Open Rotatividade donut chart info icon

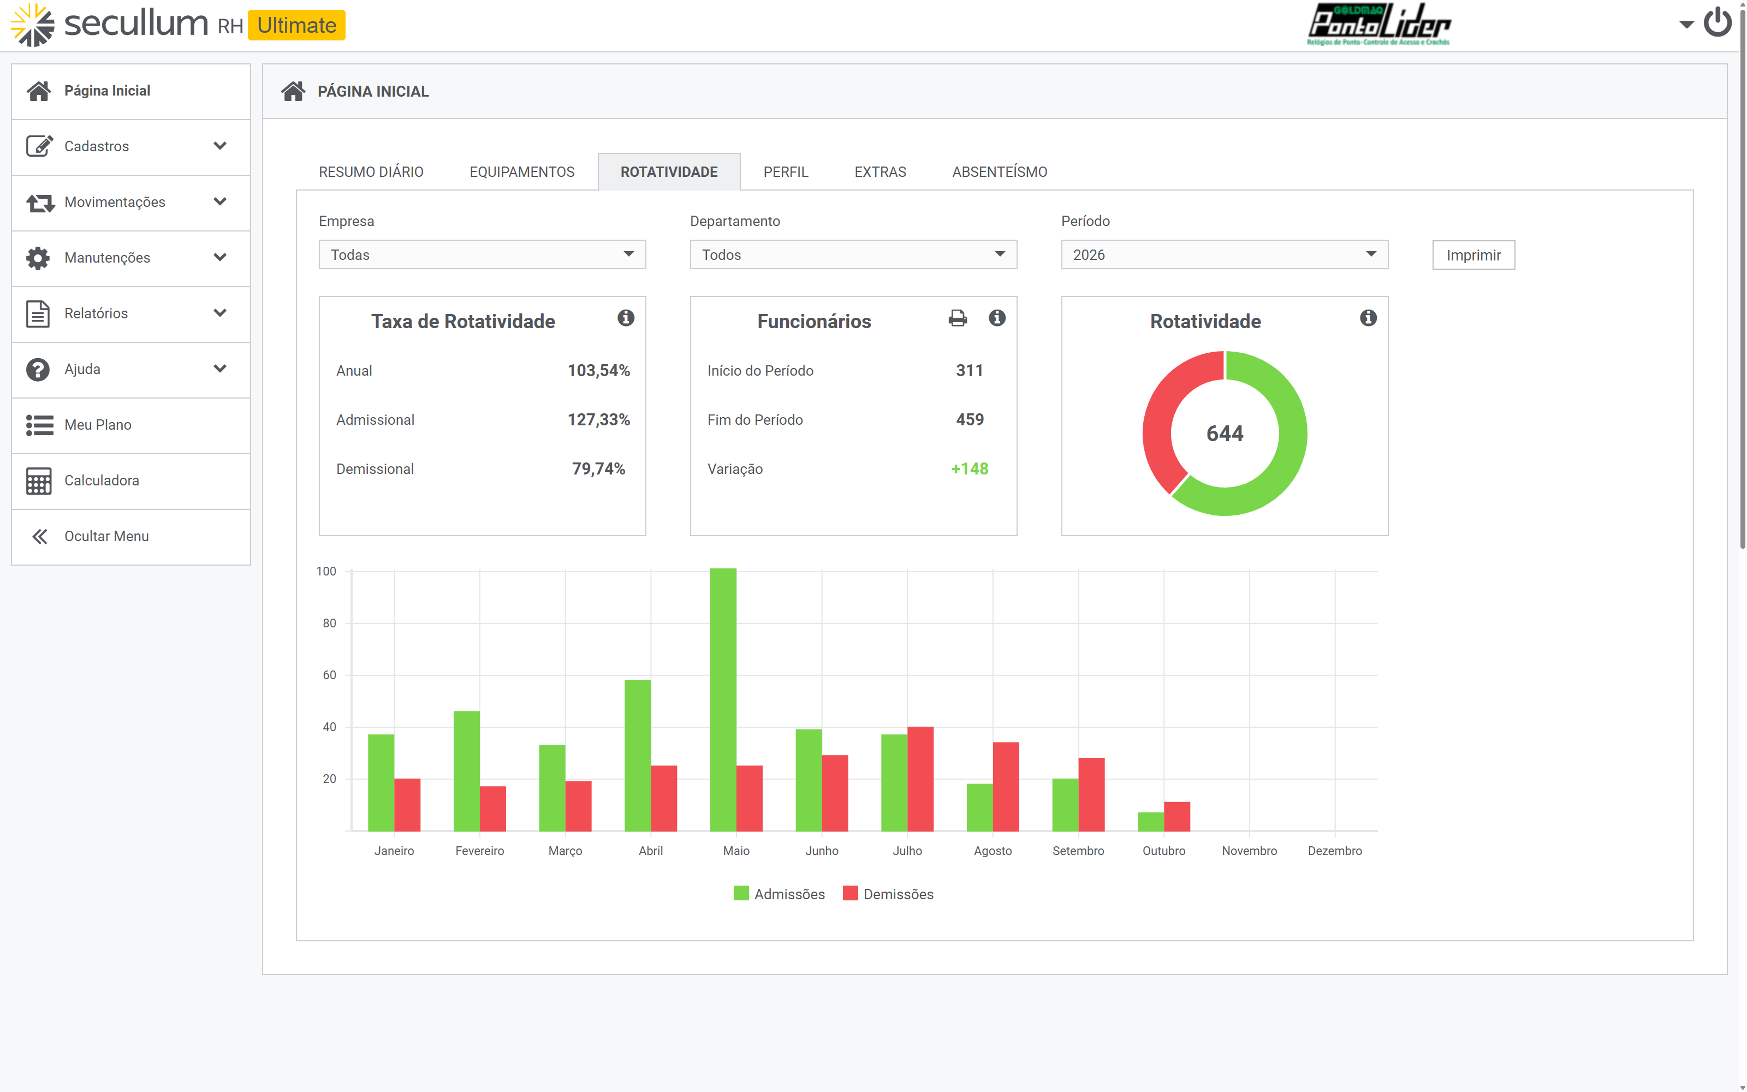(x=1368, y=318)
